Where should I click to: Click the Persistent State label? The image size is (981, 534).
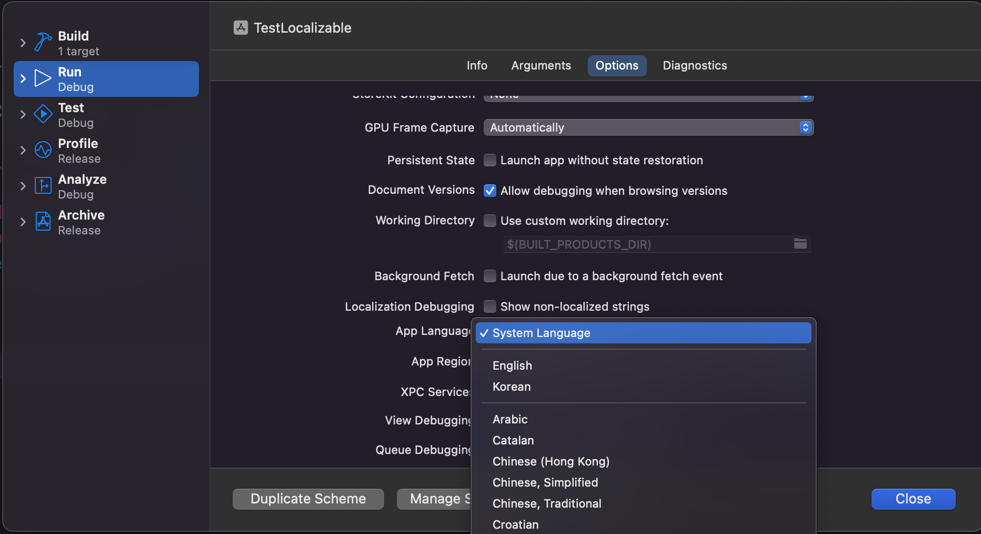(431, 160)
